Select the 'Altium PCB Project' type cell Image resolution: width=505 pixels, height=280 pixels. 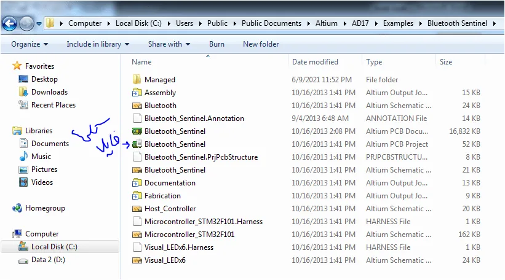(x=397, y=144)
